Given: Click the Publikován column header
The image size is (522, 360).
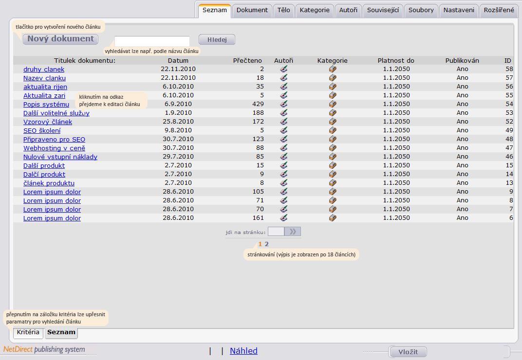Looking at the screenshot, I should coord(462,60).
